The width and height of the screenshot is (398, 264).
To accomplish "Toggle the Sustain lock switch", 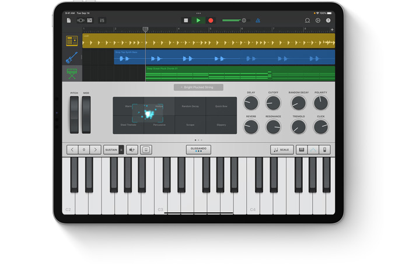I will [x=121, y=150].
